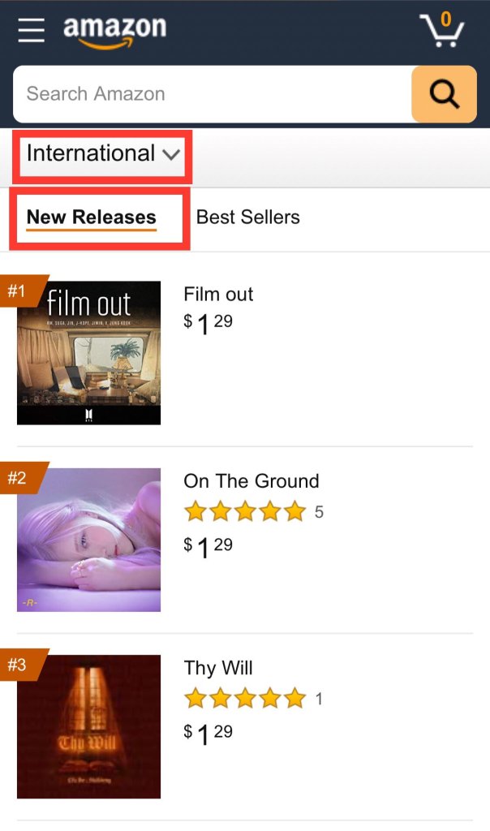Click the Film out song title
Screen dimensions: 490x831
point(218,295)
